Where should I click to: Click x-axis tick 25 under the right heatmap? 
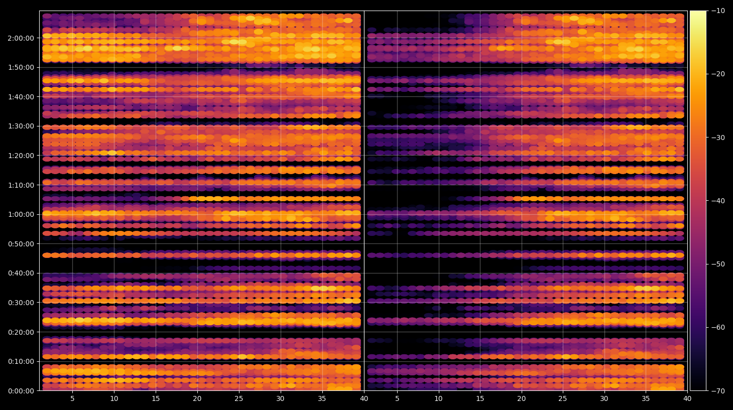click(x=563, y=399)
